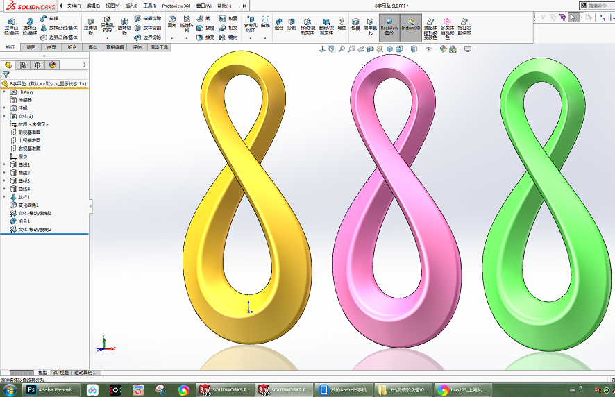Select the Mirror (镜向) tool
This screenshot has width=615, height=397.
(x=228, y=37)
